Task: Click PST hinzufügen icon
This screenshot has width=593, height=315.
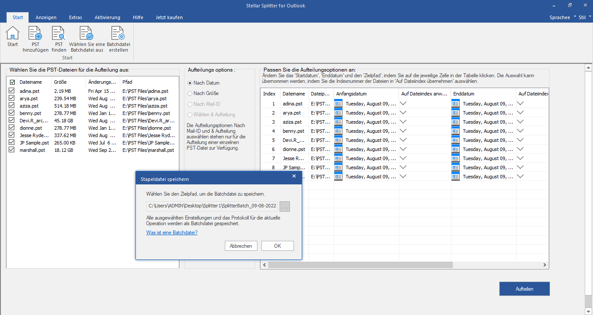Action: point(35,33)
